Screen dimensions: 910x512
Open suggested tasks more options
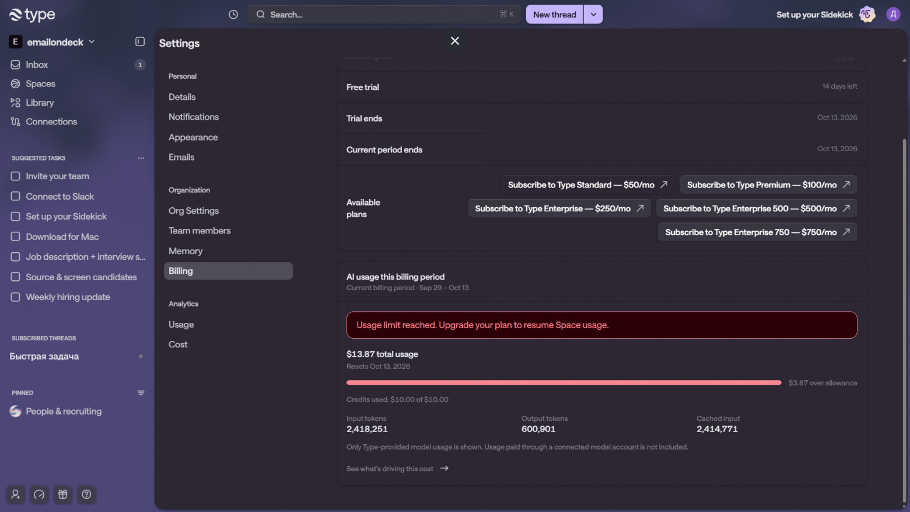click(x=141, y=158)
